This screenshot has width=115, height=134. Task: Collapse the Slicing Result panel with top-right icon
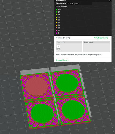pos(110,0)
